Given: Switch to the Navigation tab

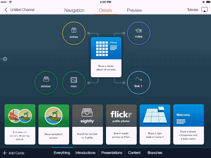Looking at the screenshot, I should point(74,10).
